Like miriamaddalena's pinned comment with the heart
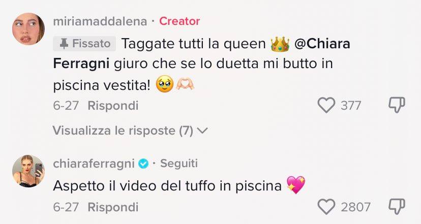Image resolution: width=421 pixels, height=224 pixels. [326, 105]
